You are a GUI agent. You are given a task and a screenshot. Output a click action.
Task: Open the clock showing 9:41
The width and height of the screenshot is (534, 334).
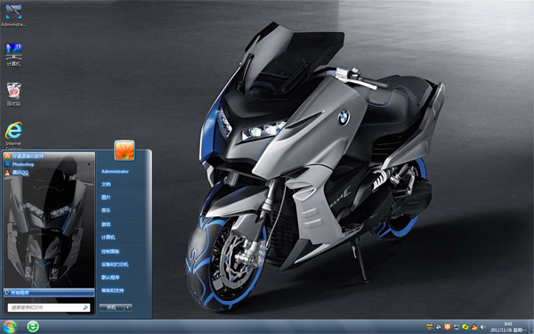[508, 327]
